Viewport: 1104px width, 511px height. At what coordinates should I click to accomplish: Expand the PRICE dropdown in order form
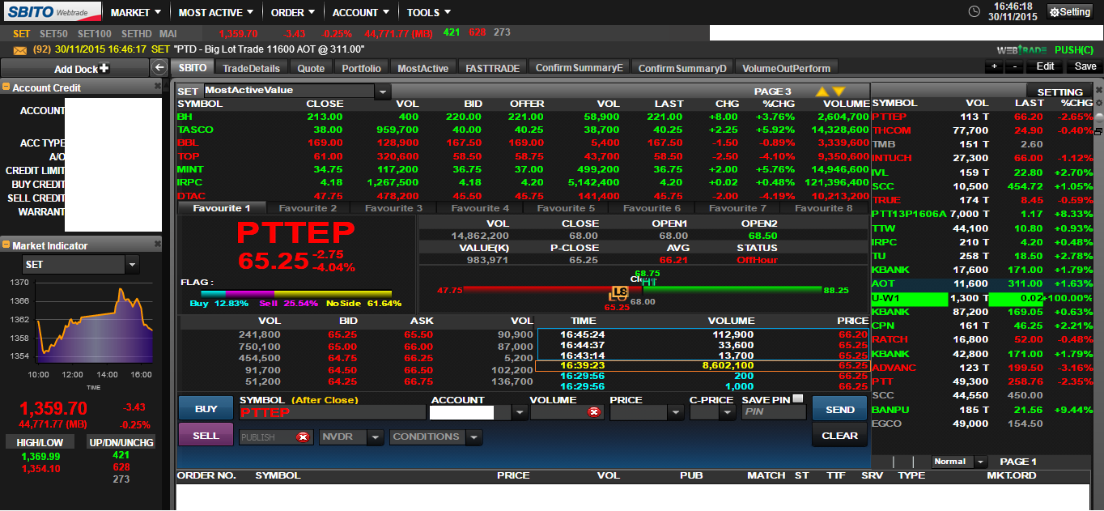(675, 413)
